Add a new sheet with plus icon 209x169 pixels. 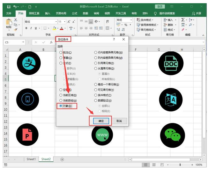pos(62,159)
